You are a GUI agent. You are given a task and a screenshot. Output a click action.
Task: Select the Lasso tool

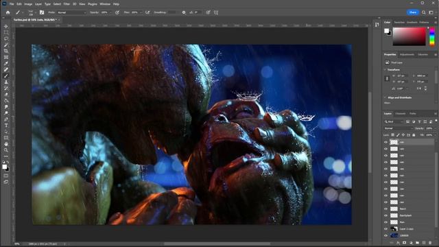6,38
